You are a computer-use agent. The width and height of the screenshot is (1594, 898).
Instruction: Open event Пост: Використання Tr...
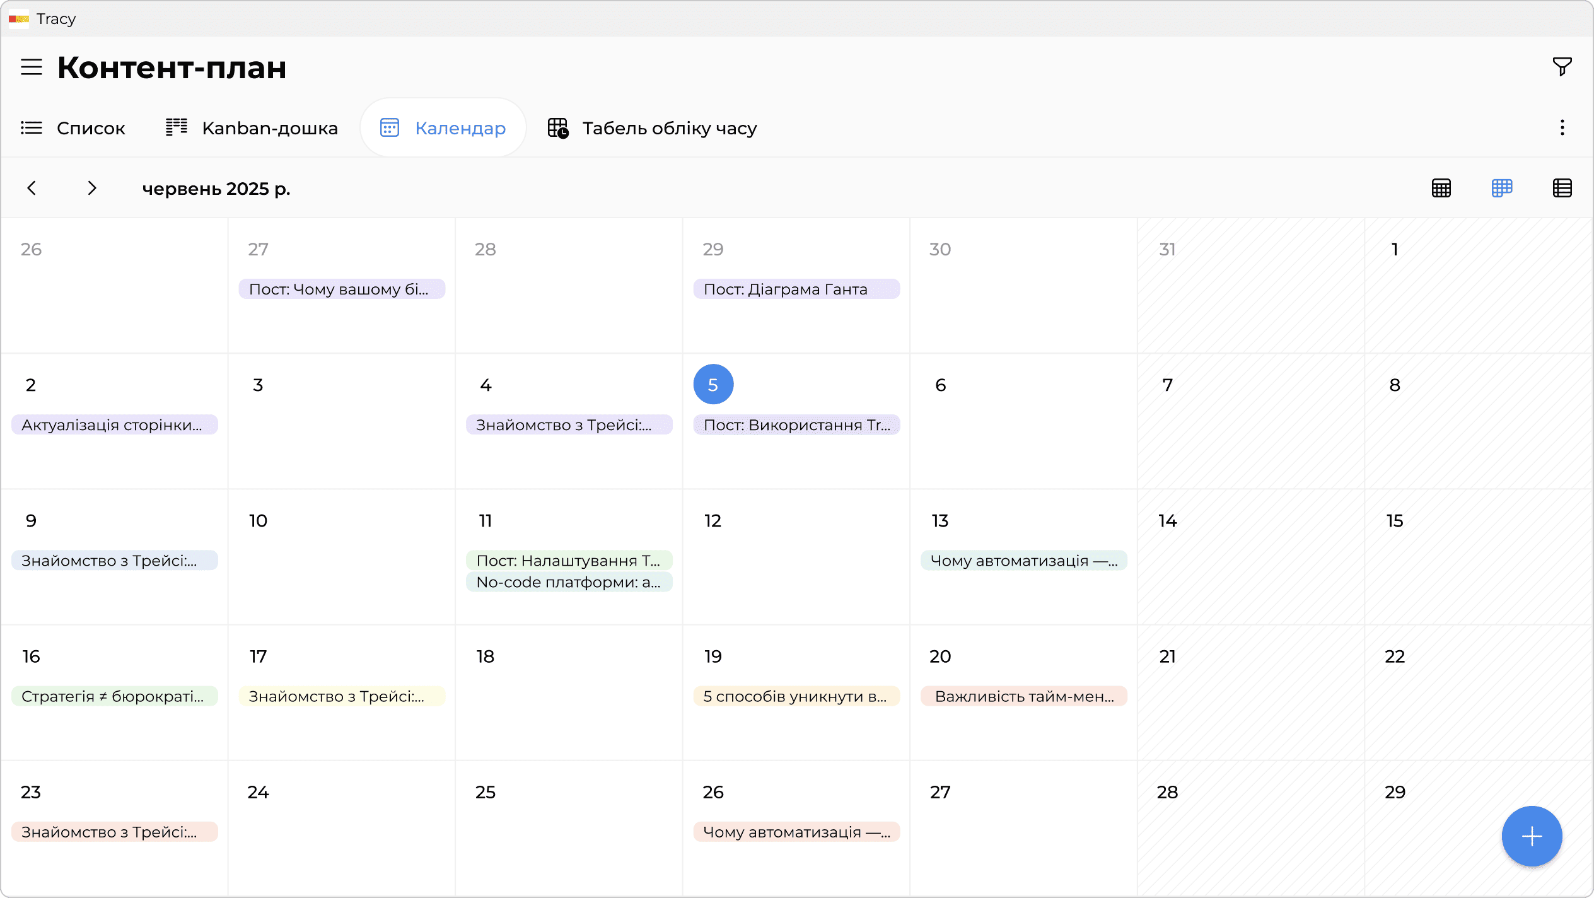pyautogui.click(x=796, y=424)
